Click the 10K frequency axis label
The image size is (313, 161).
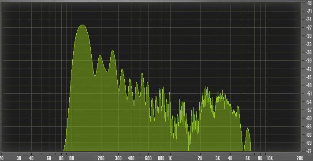(x=269, y=159)
